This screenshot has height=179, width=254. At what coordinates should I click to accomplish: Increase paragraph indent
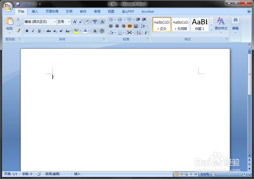click(144, 20)
